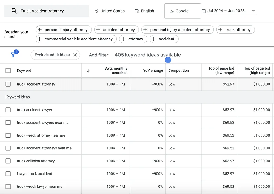Open the Google search network selector

[182, 11]
